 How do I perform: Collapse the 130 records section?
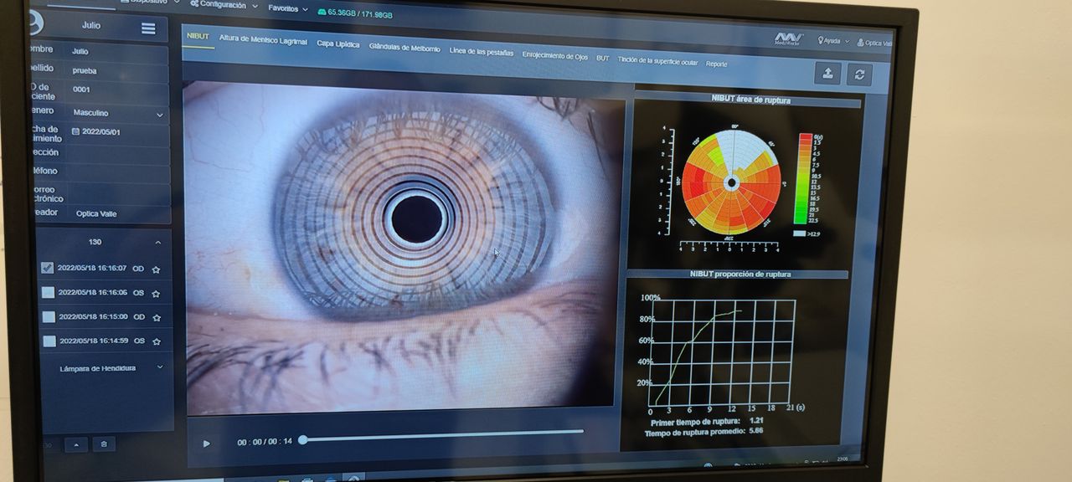tap(157, 243)
